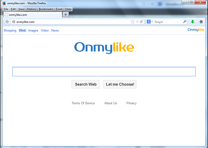Open the Bookmarks menu
This screenshot has height=148, width=208.
[x=46, y=9]
